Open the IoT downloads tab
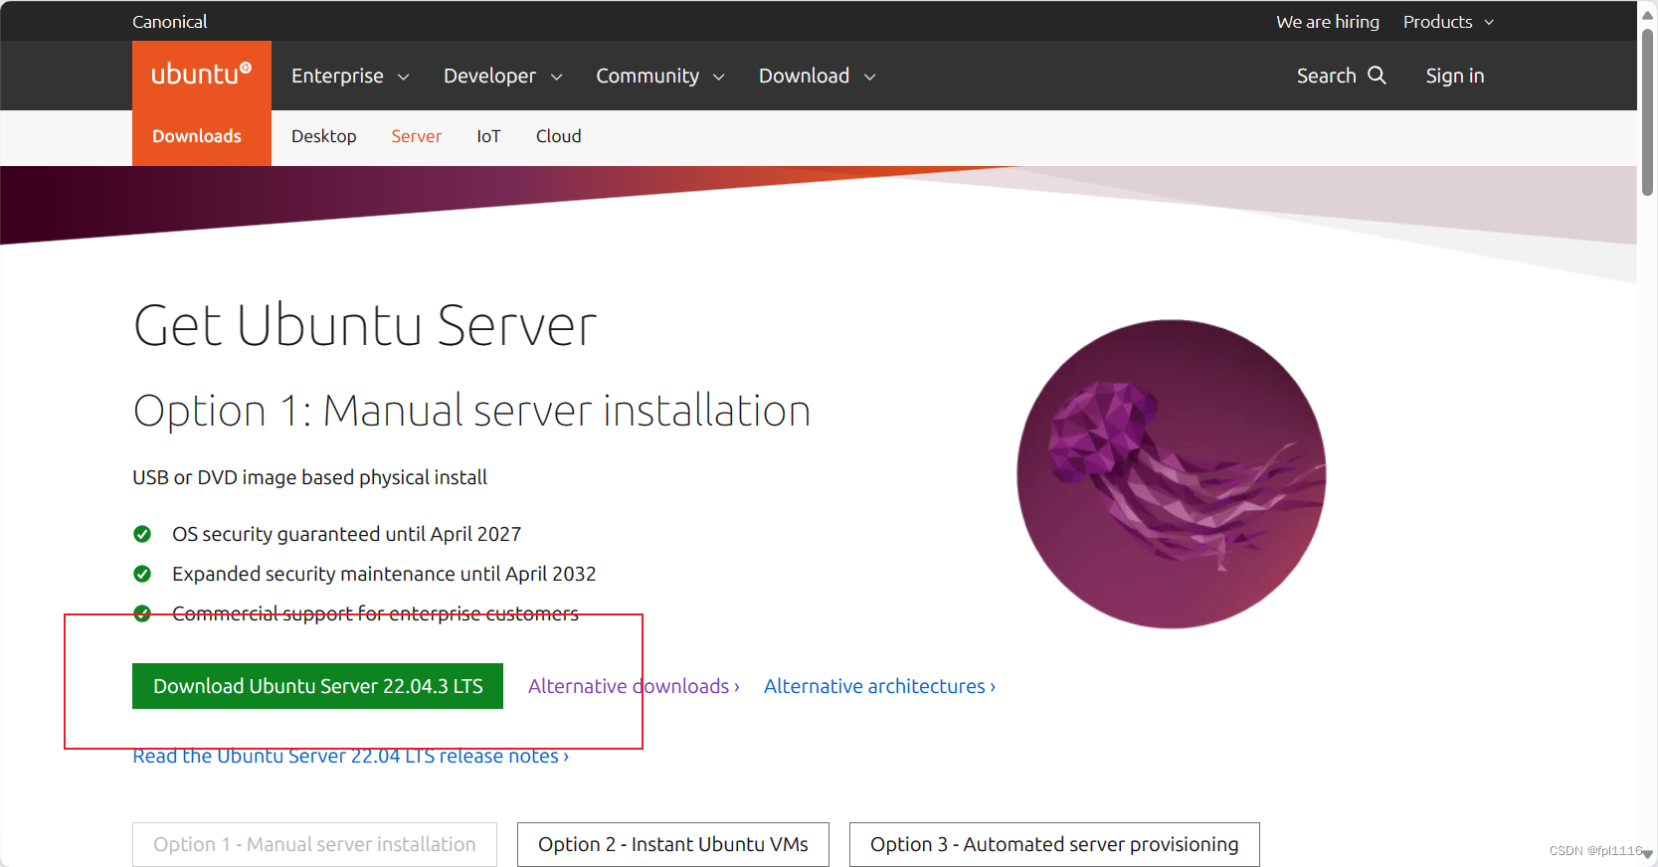 click(488, 136)
